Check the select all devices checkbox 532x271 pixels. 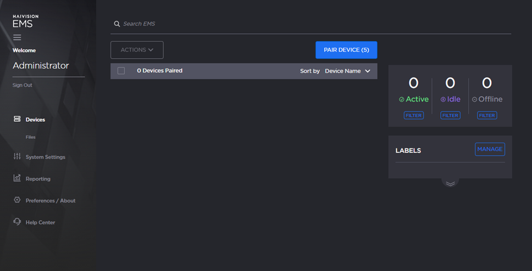(x=121, y=71)
